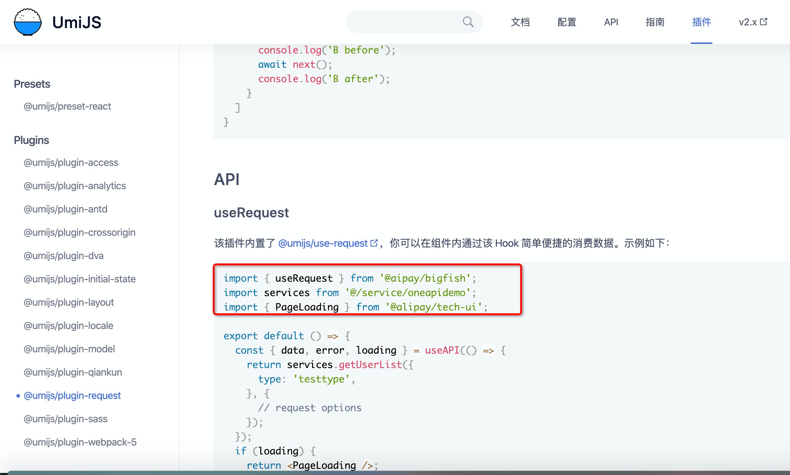Go to @umijs/plugin-qiankun sidebar item
Screen dimensions: 790x475
(x=73, y=372)
